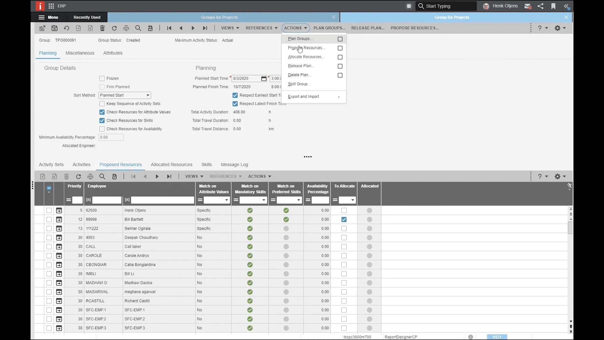604x340 pixels.
Task: Save the current group record
Action: point(54,28)
